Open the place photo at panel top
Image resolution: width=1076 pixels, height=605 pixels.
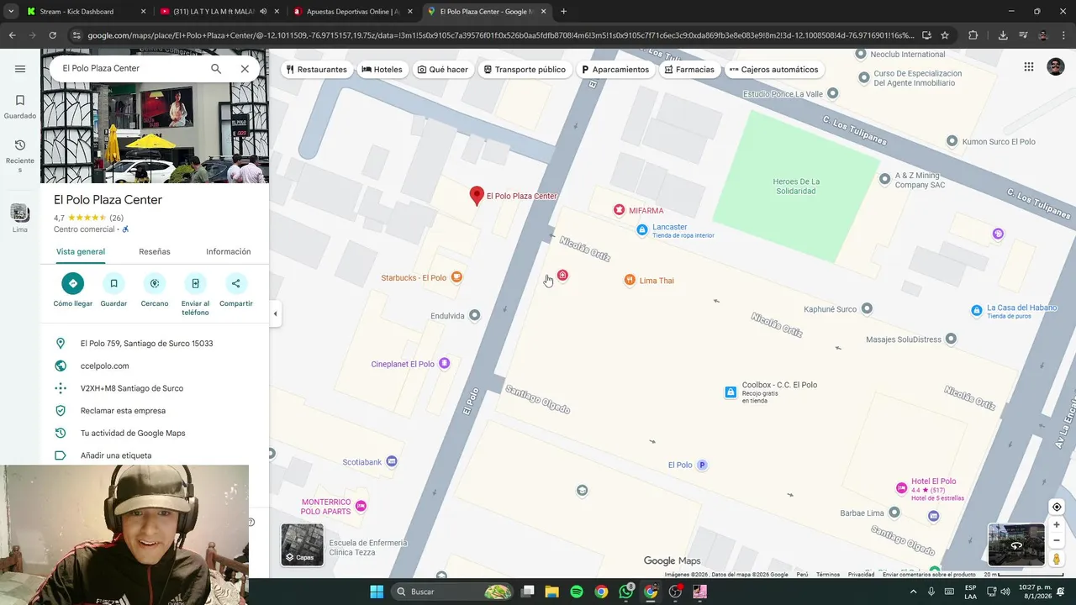click(x=155, y=133)
